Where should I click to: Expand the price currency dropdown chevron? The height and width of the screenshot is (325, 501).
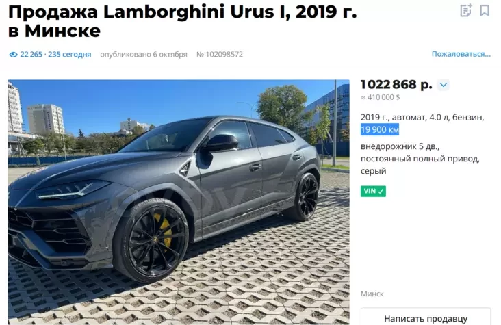click(x=444, y=85)
